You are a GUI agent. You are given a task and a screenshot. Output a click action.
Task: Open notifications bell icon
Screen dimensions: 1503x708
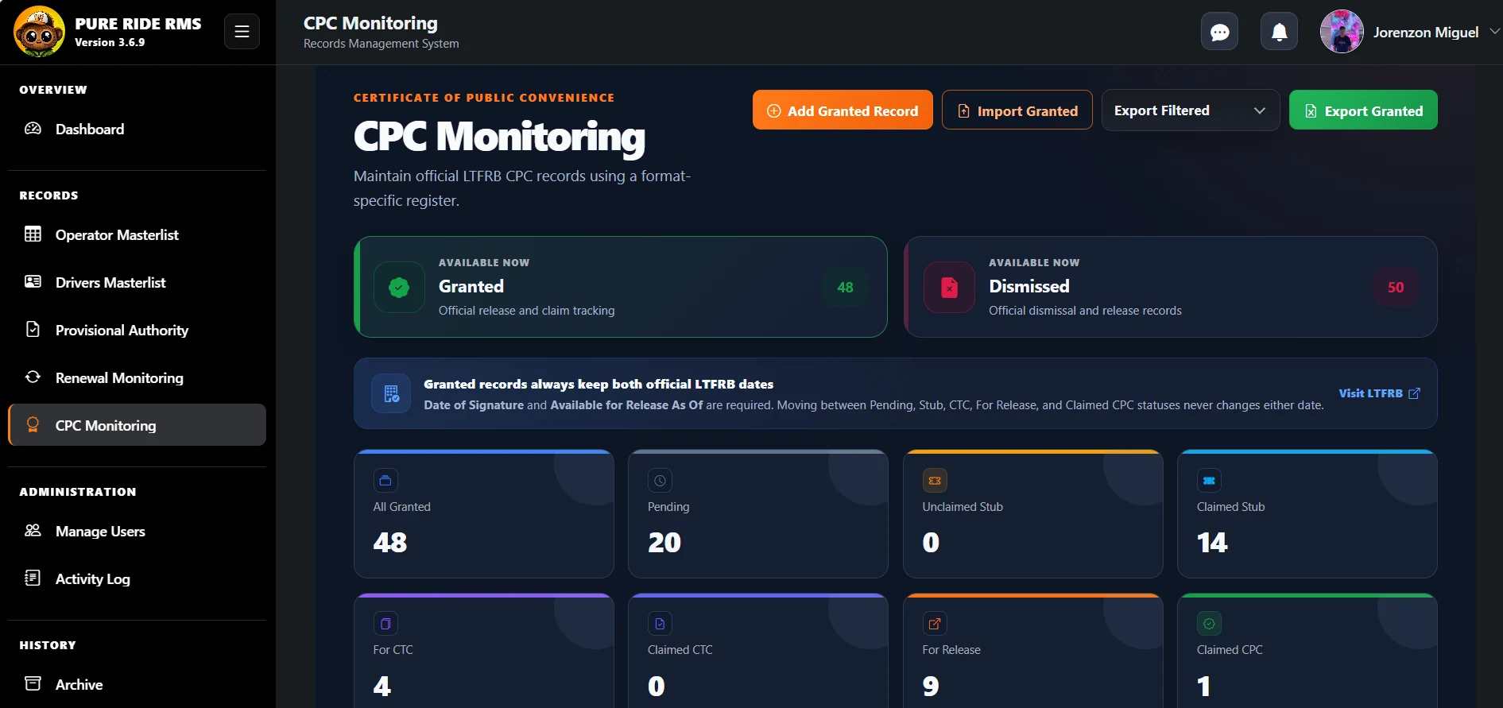1279,32
